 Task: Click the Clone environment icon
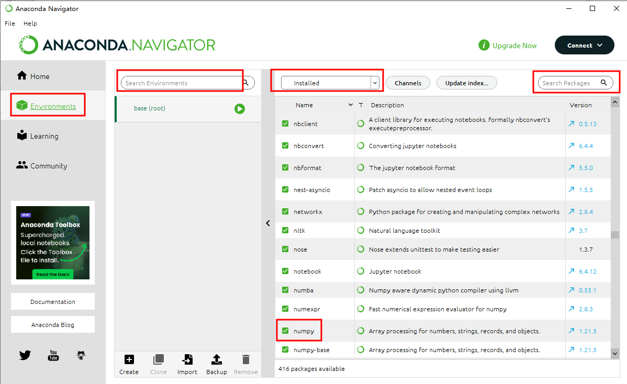click(x=159, y=359)
